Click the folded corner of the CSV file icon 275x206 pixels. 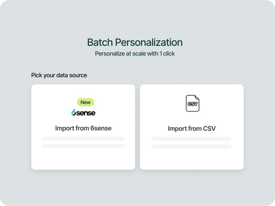point(196,97)
